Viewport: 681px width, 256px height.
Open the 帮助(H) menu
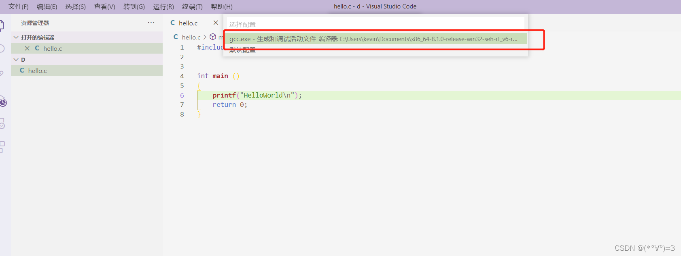click(222, 6)
